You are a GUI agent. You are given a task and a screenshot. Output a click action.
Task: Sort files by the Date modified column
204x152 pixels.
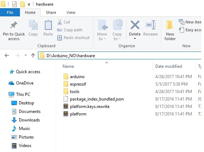[x=168, y=66]
